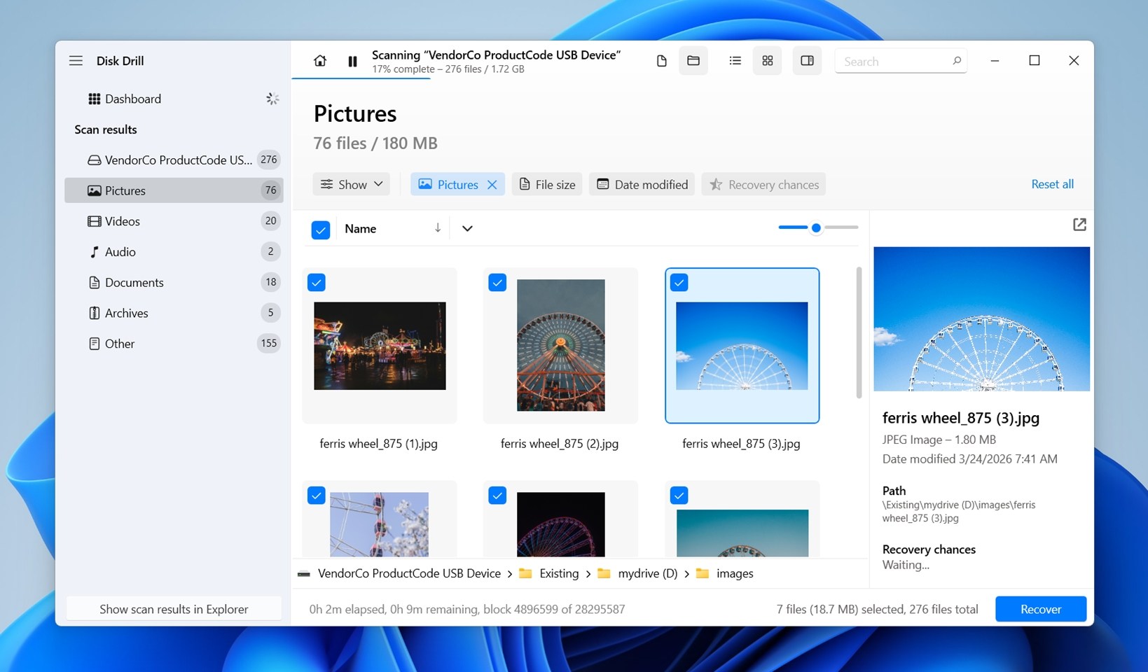Screen dimensions: 1148x672
Task: Select the grid thumbnails view icon
Action: (768, 61)
